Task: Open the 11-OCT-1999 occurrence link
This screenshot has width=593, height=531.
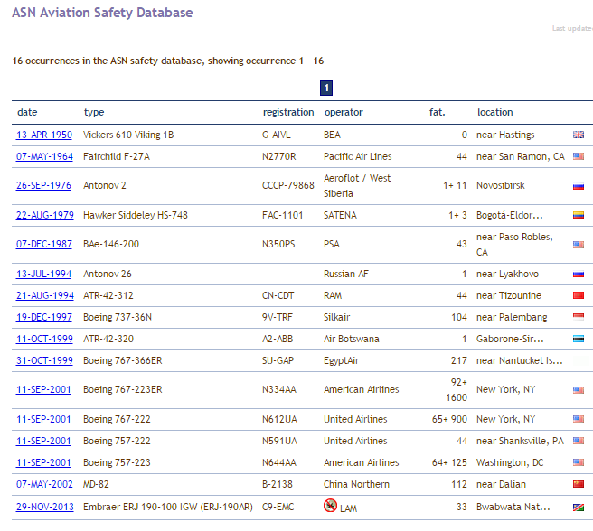Action: point(44,339)
